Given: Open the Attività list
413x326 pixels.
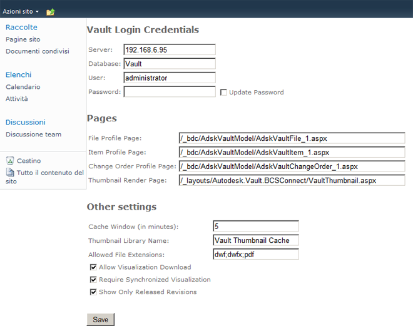Looking at the screenshot, I should (17, 99).
